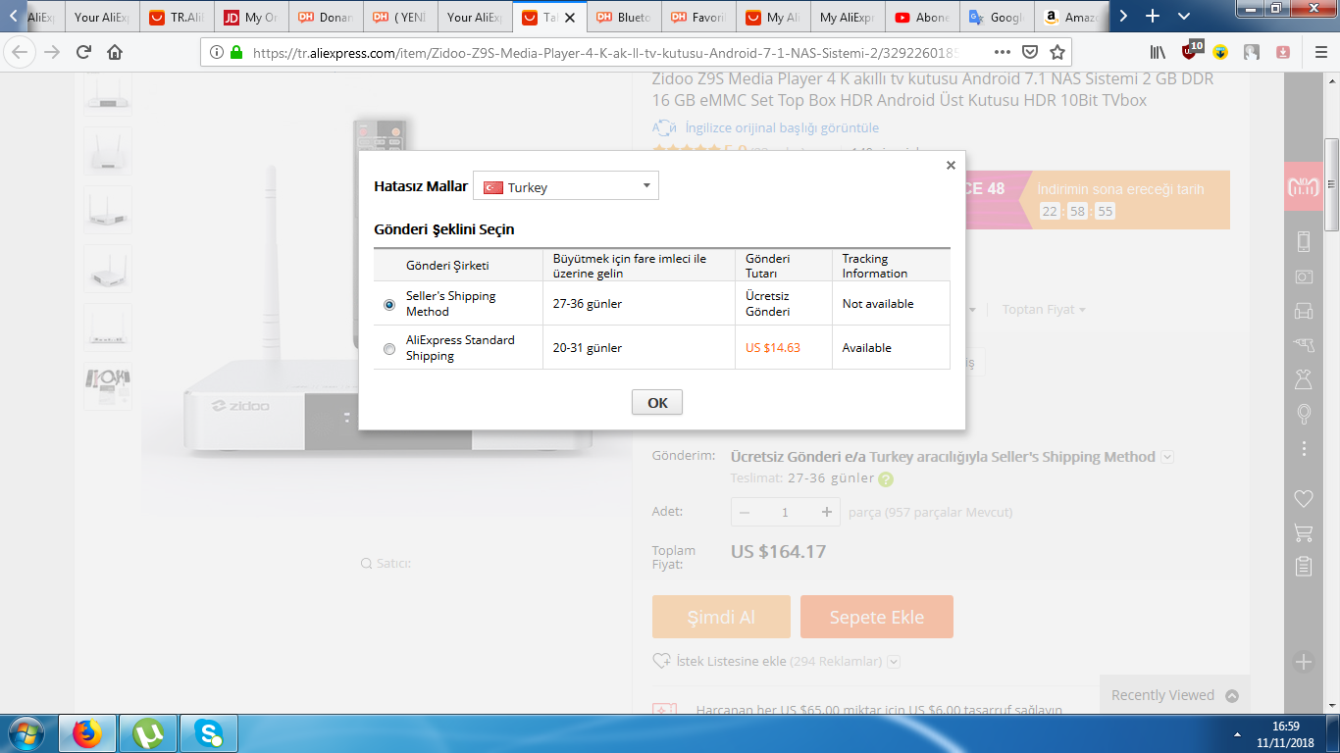The image size is (1340, 753).
Task: Switch to TR.Ali tab
Action: click(179, 17)
